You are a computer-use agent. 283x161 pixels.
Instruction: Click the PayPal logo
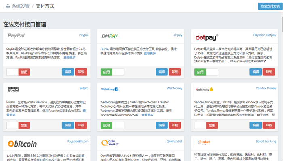click(16, 35)
